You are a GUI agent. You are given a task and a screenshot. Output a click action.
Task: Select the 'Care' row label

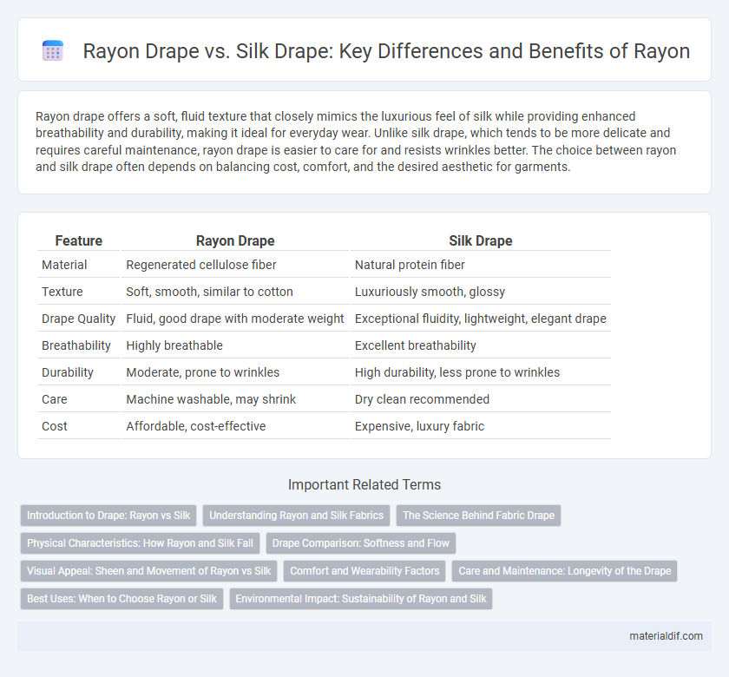(55, 399)
